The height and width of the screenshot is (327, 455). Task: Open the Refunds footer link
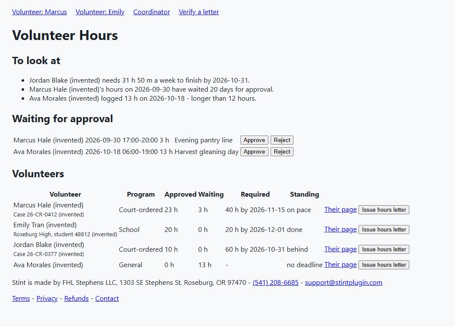76,299
